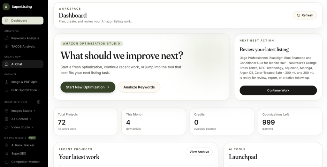Click the Images Studio picture icon
327x167 pixels.
(x=7, y=111)
